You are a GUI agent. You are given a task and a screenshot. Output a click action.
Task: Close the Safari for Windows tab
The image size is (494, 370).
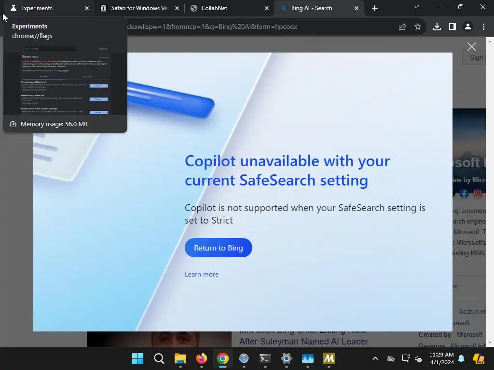pos(177,8)
